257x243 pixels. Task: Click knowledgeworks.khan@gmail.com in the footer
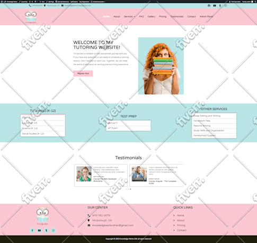113,226
